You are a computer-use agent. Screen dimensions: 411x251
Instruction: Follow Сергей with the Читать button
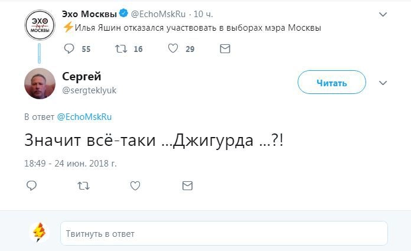click(331, 83)
